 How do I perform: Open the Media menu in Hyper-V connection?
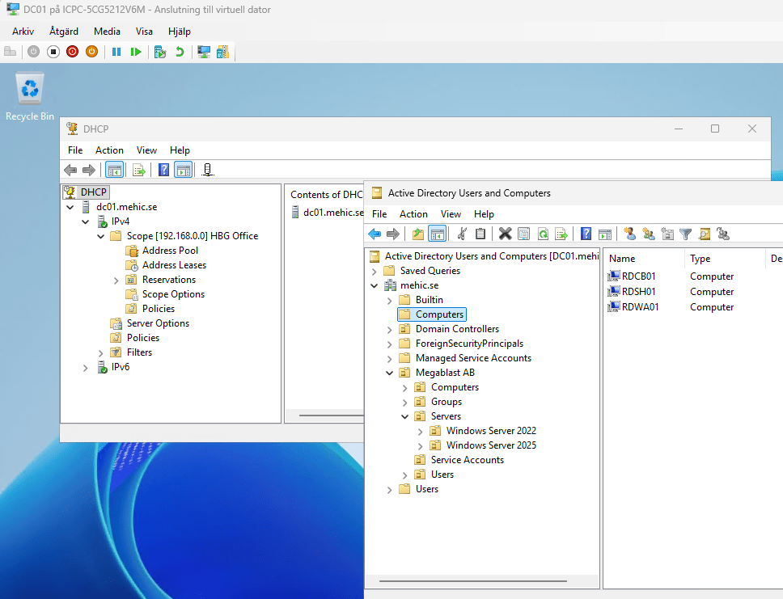[x=107, y=32]
